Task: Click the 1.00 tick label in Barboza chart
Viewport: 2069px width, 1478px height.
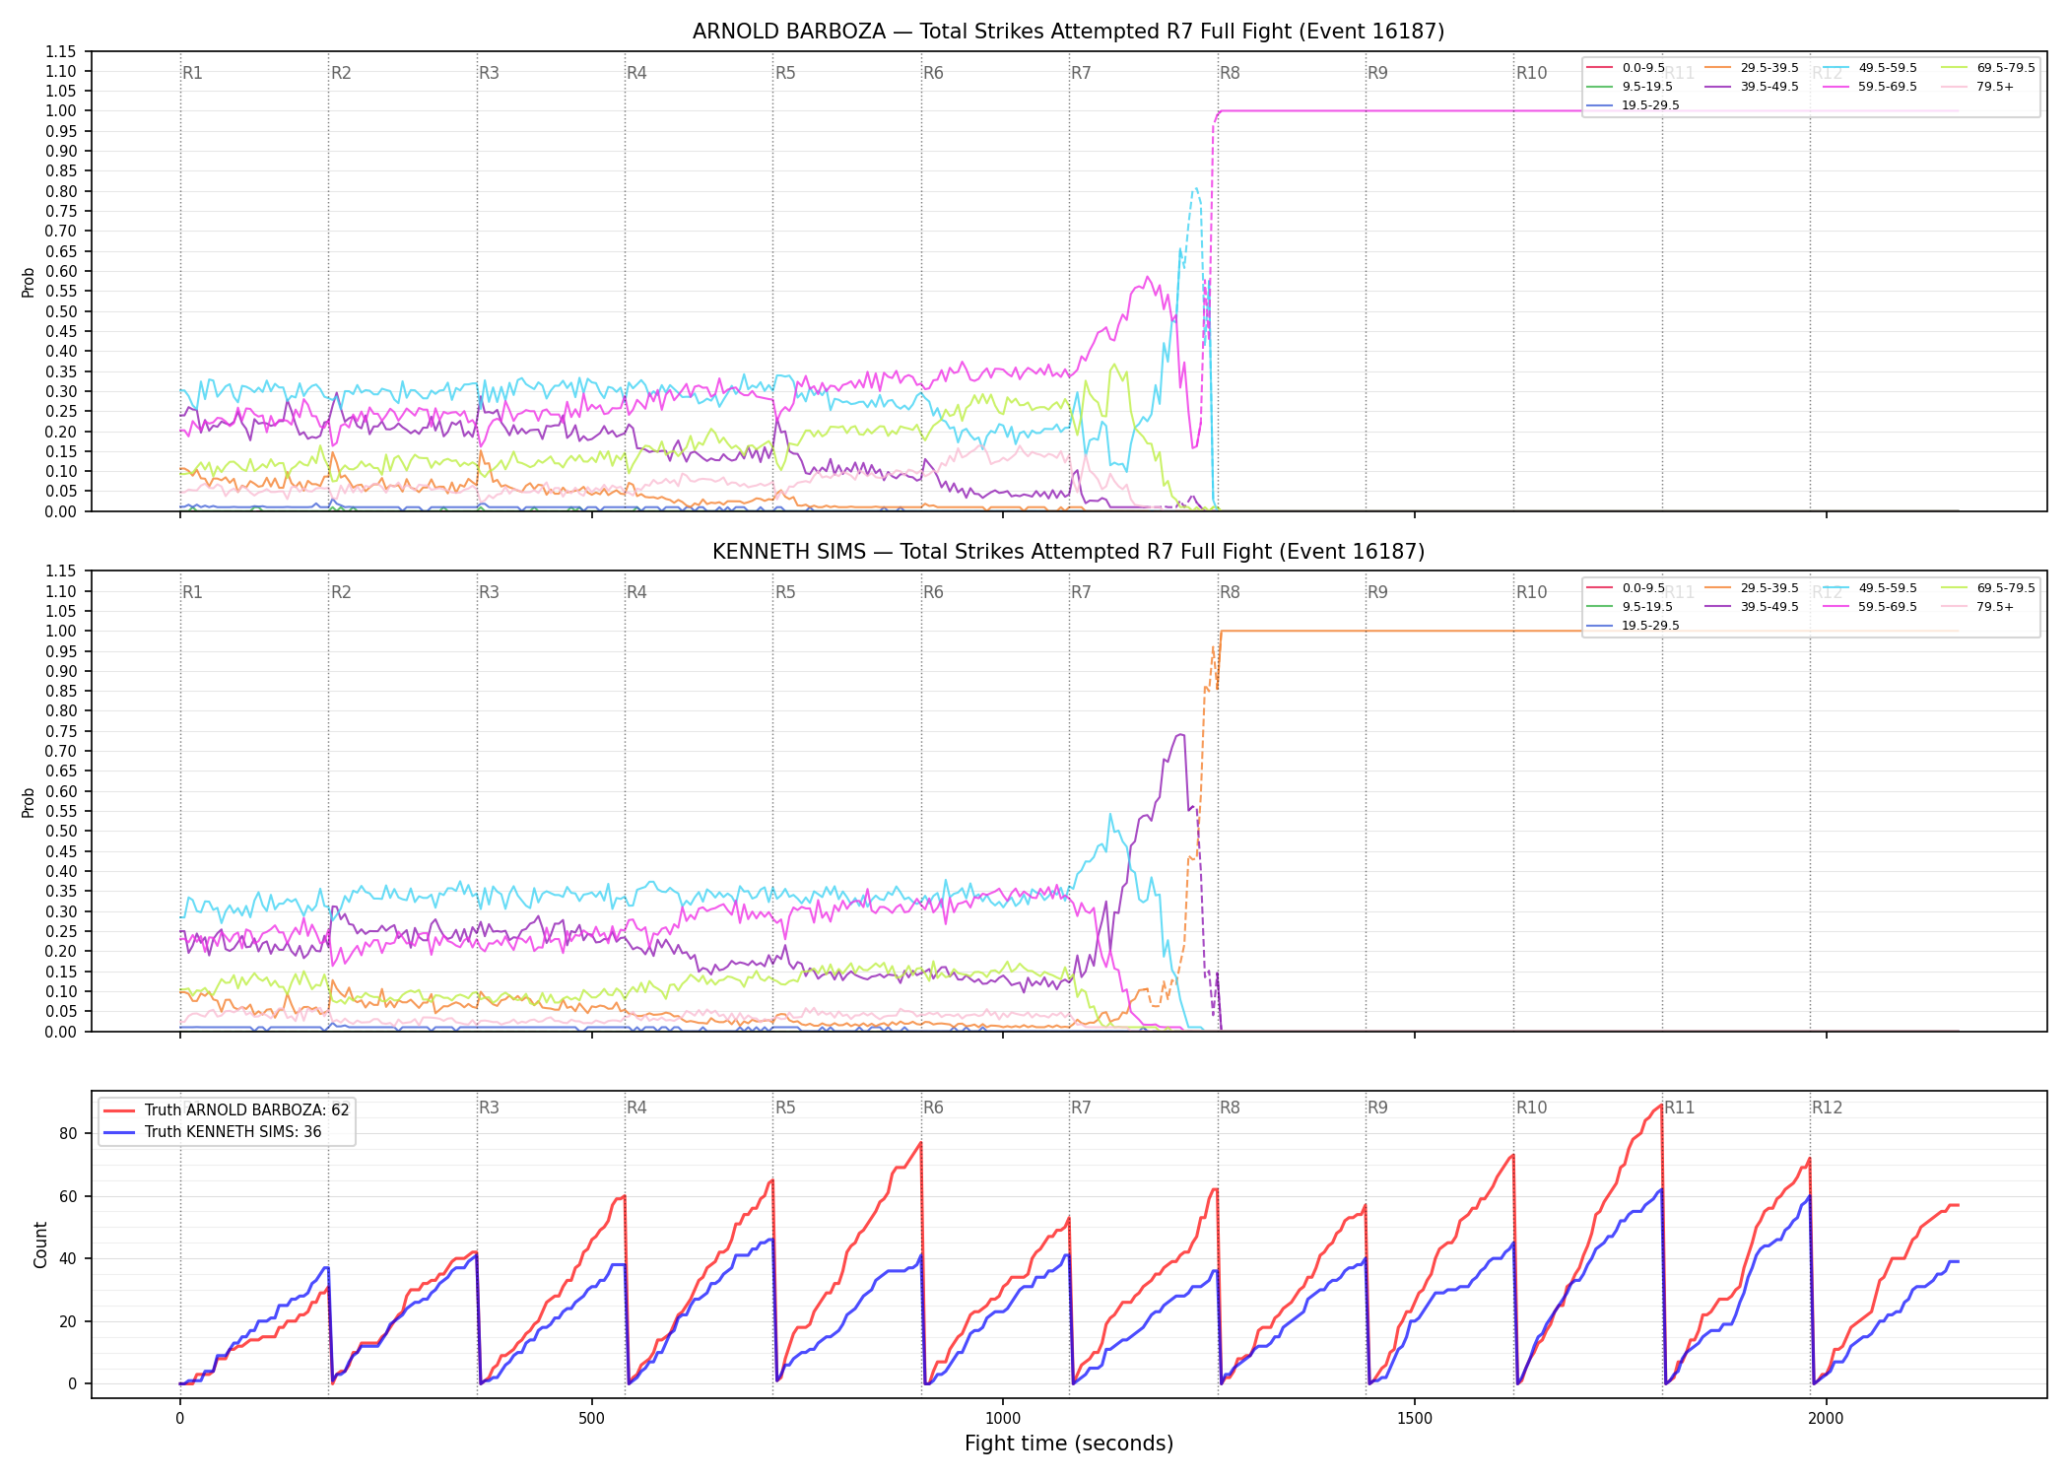Action: (x=61, y=111)
